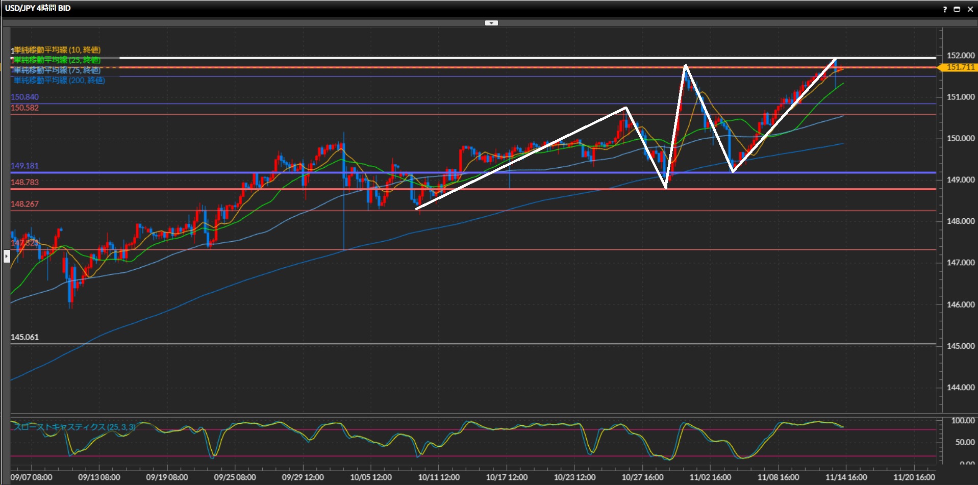Click the current price tag 151.711
978x485 pixels.
[x=960, y=67]
